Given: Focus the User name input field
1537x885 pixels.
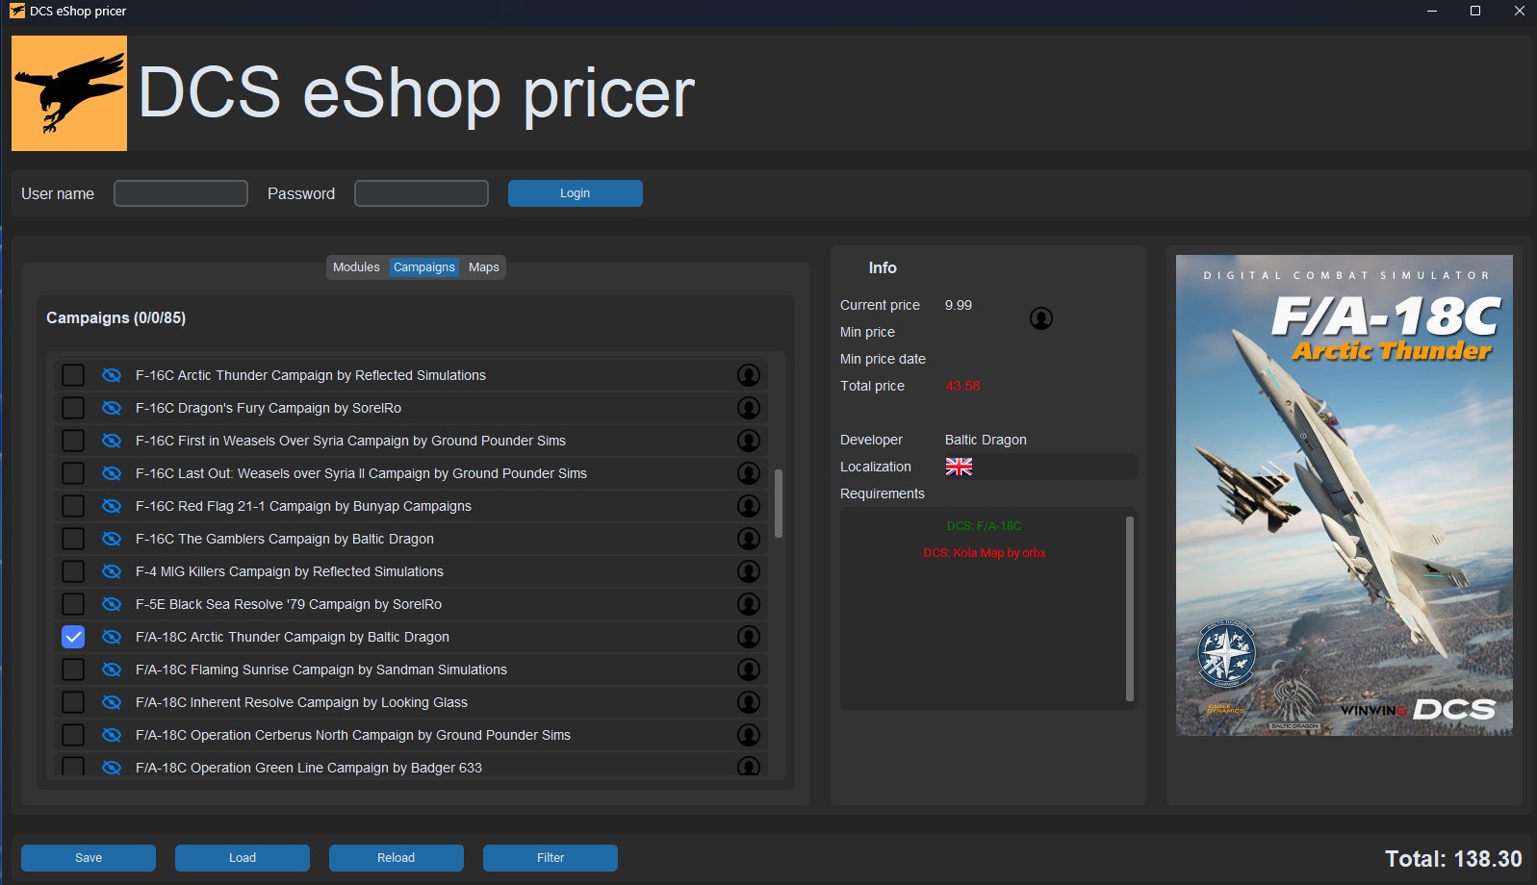Looking at the screenshot, I should coord(181,193).
